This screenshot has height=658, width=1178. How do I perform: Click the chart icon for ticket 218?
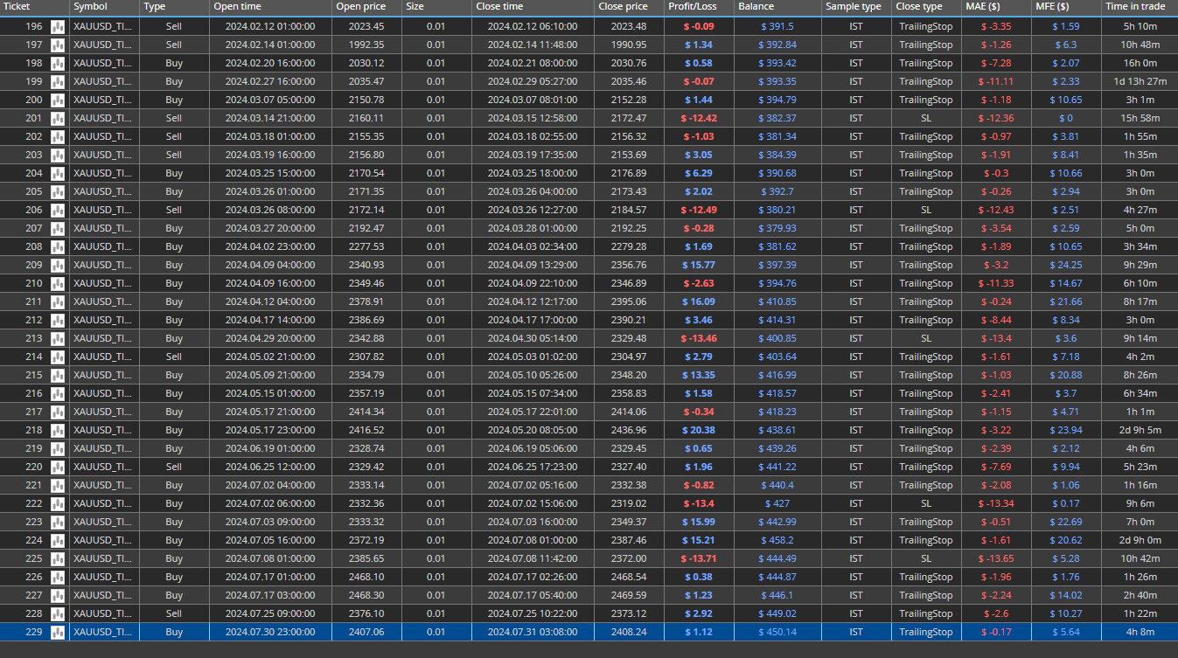click(59, 430)
